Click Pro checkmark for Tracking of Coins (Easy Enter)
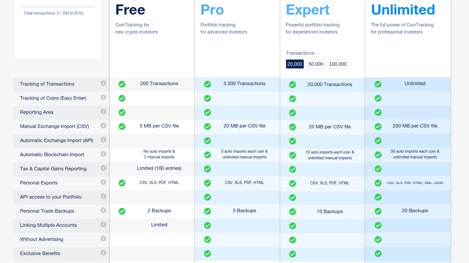Image resolution: width=469 pixels, height=263 pixels. 207,98
